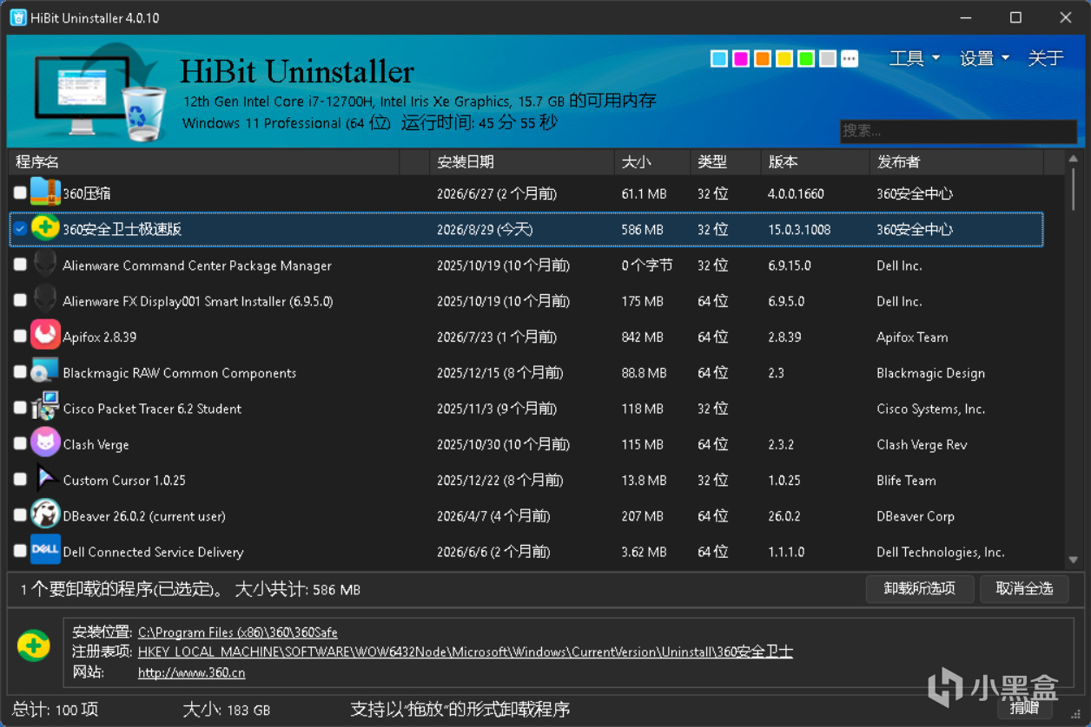Sort by the 版本 column header
The width and height of the screenshot is (1091, 727).
pyautogui.click(x=815, y=161)
